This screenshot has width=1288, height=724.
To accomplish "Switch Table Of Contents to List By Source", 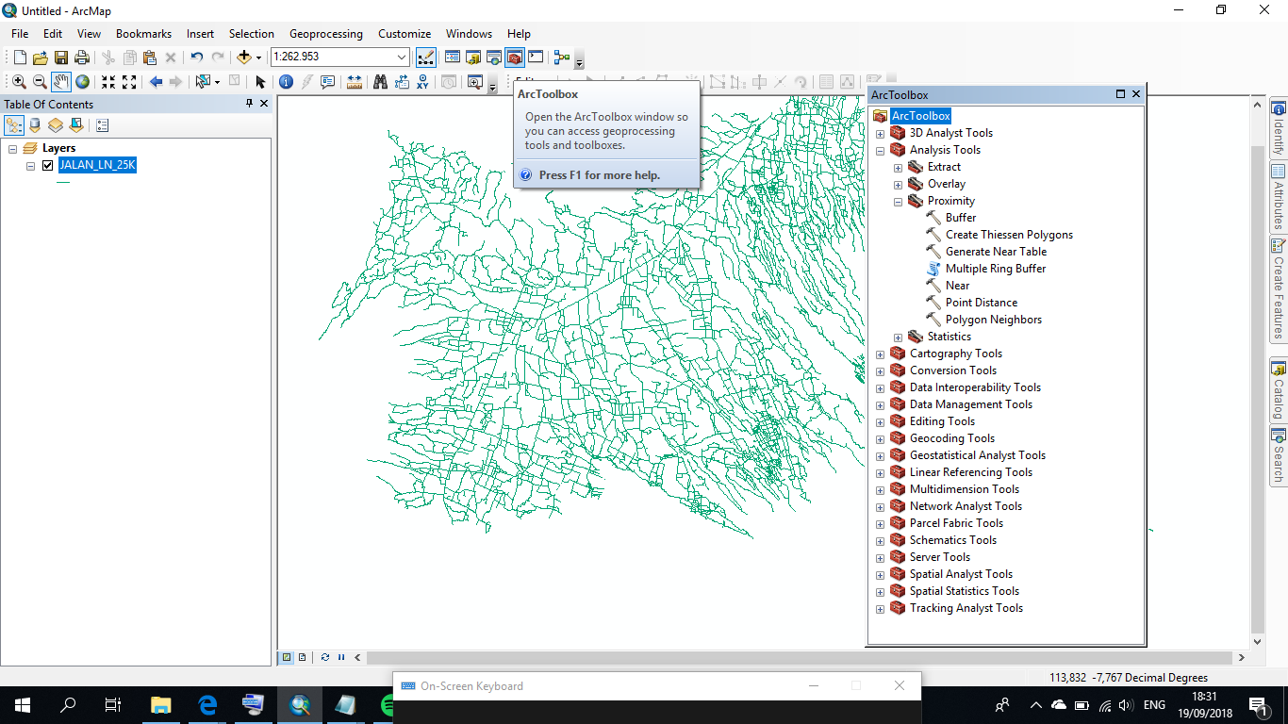I will coord(35,124).
